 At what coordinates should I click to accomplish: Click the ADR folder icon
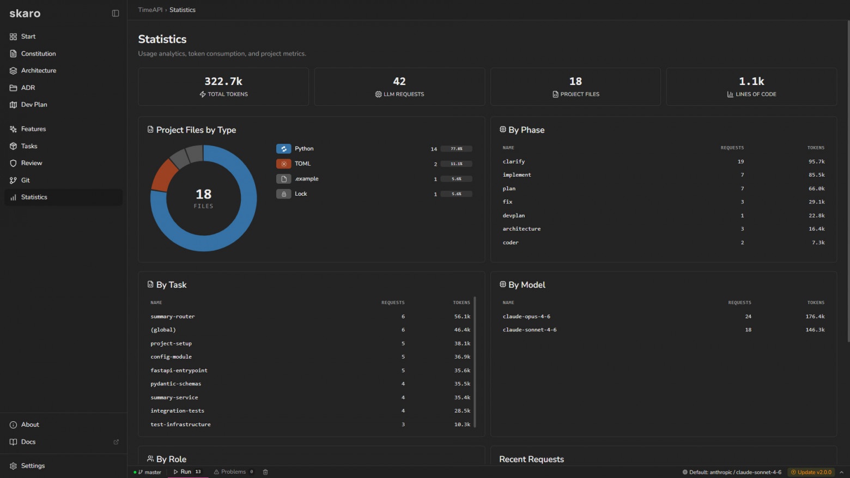(13, 88)
